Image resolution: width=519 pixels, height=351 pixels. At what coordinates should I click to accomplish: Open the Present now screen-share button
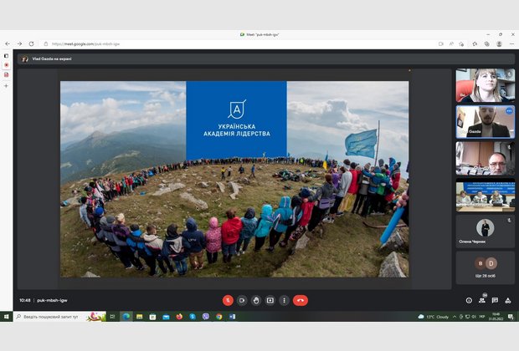point(270,300)
